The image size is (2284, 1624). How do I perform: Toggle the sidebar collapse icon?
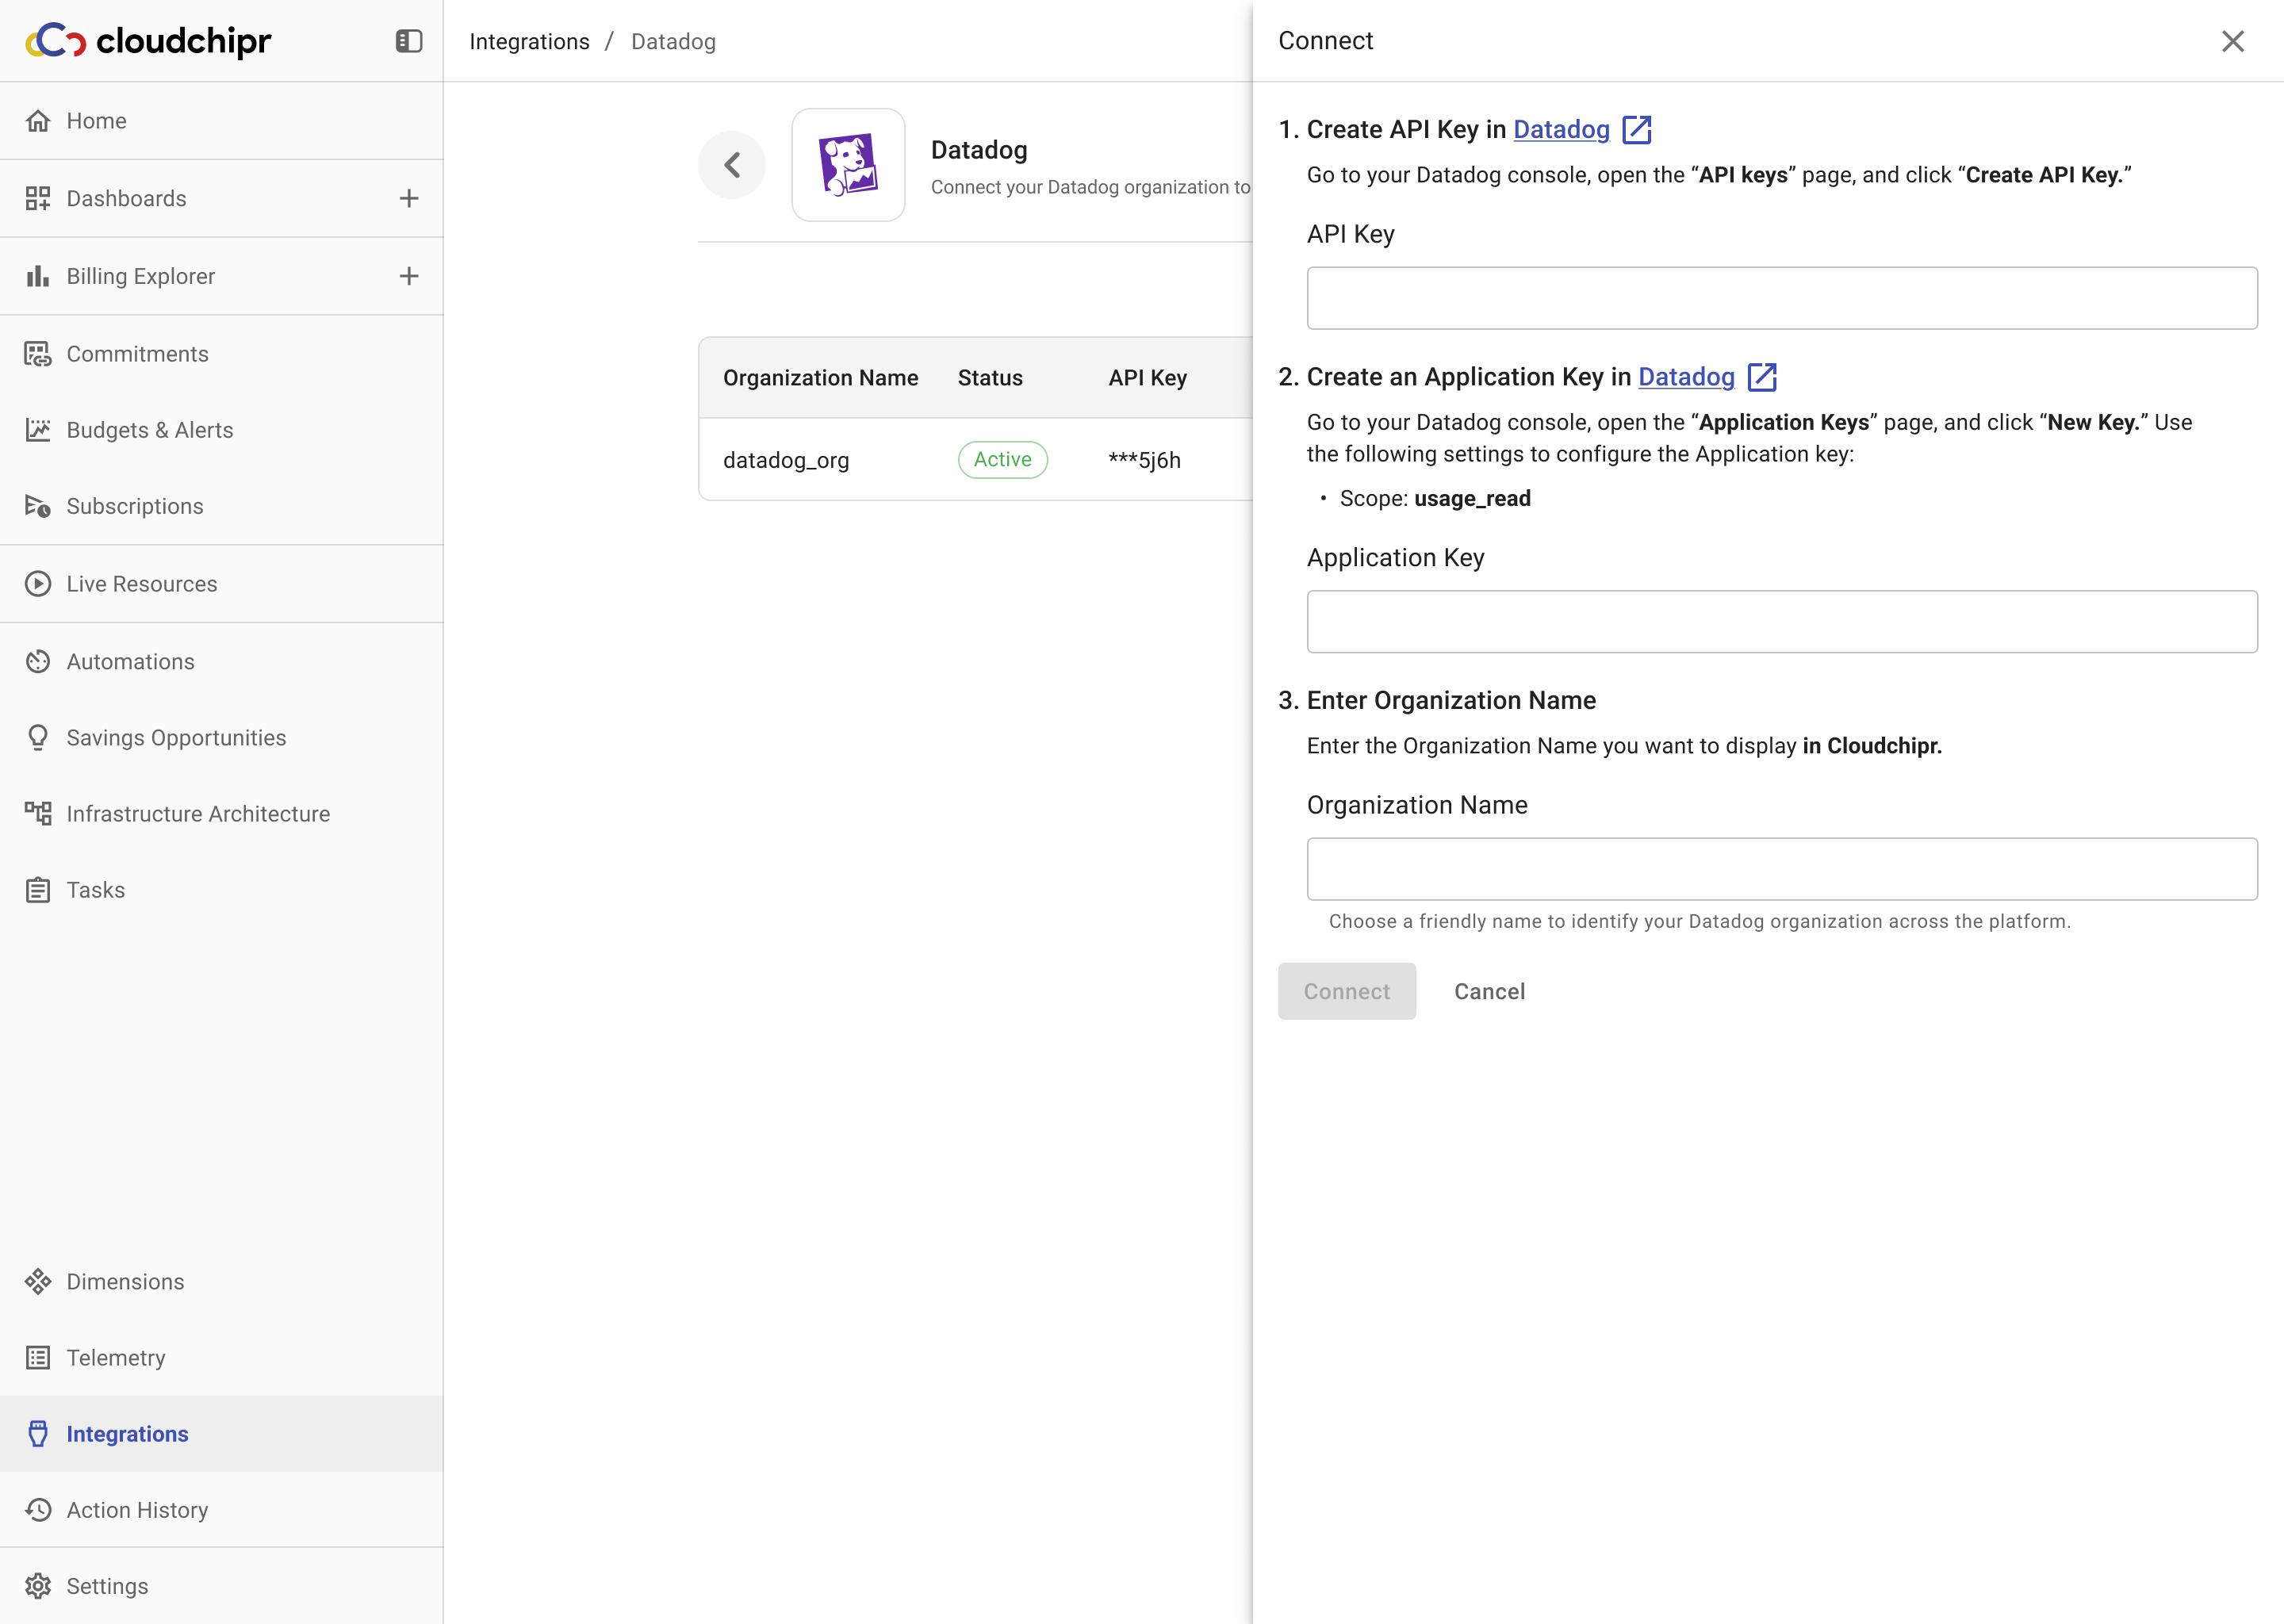(x=408, y=41)
